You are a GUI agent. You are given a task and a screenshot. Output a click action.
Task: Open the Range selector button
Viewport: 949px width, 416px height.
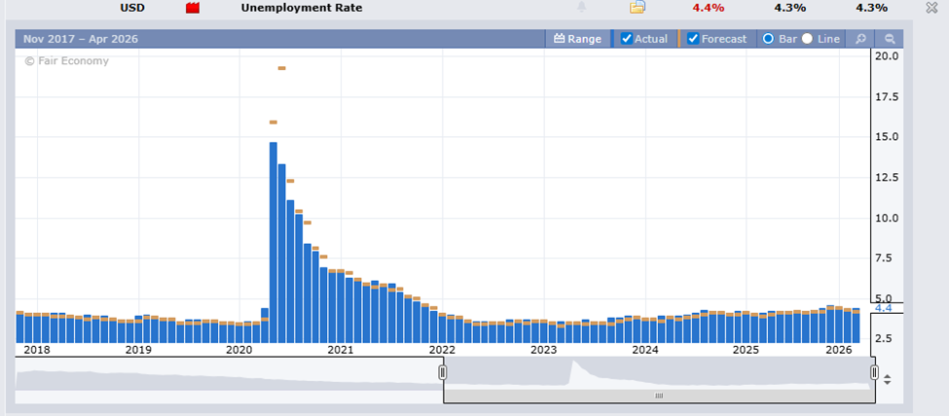pyautogui.click(x=577, y=39)
